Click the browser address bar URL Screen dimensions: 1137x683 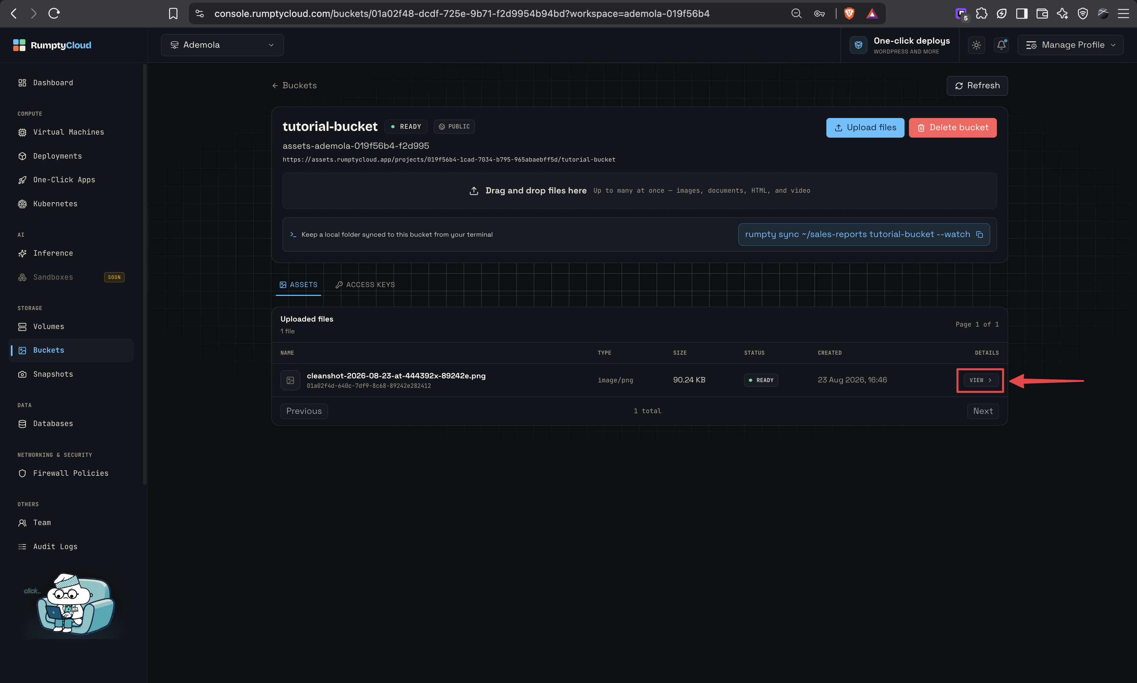pos(462,13)
